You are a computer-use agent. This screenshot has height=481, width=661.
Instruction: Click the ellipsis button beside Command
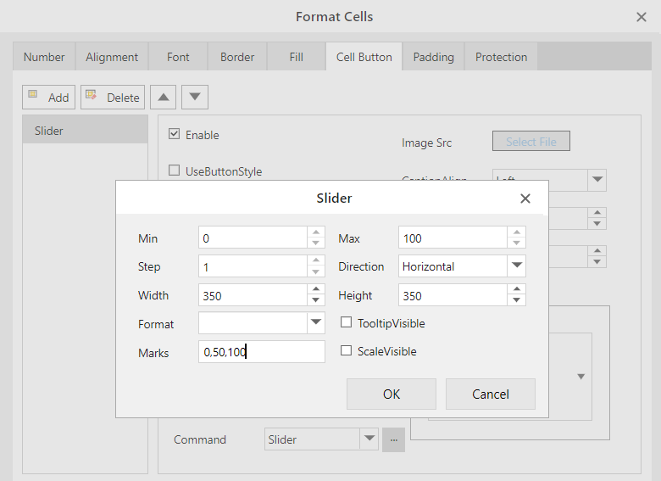[x=393, y=439]
